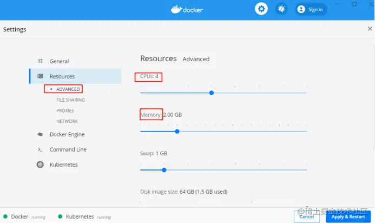Viewport: 375px width, 223px height.
Task: Click Apply & Restart
Action: pos(348,217)
